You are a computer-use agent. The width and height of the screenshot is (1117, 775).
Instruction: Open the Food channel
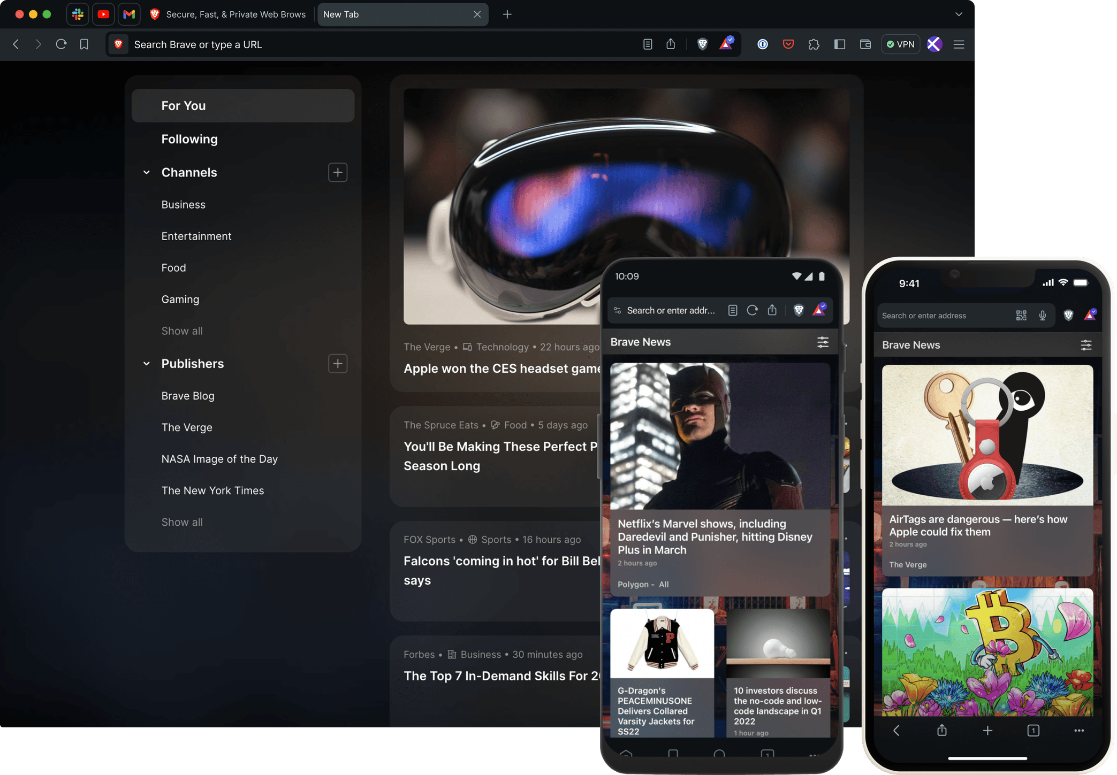click(174, 267)
